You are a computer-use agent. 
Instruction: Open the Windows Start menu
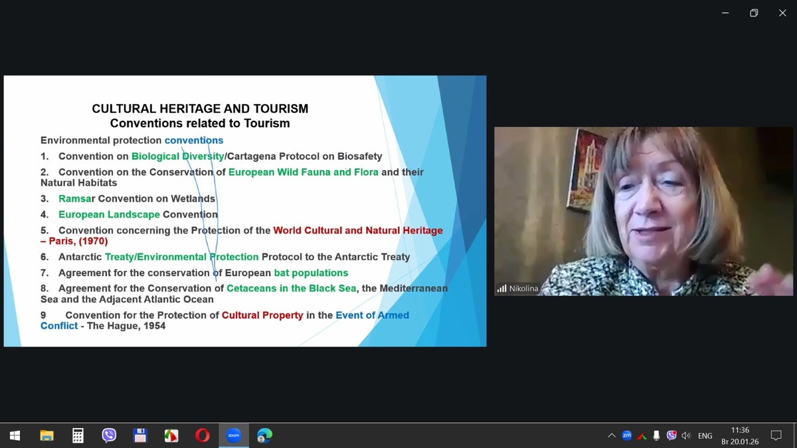[x=15, y=435]
